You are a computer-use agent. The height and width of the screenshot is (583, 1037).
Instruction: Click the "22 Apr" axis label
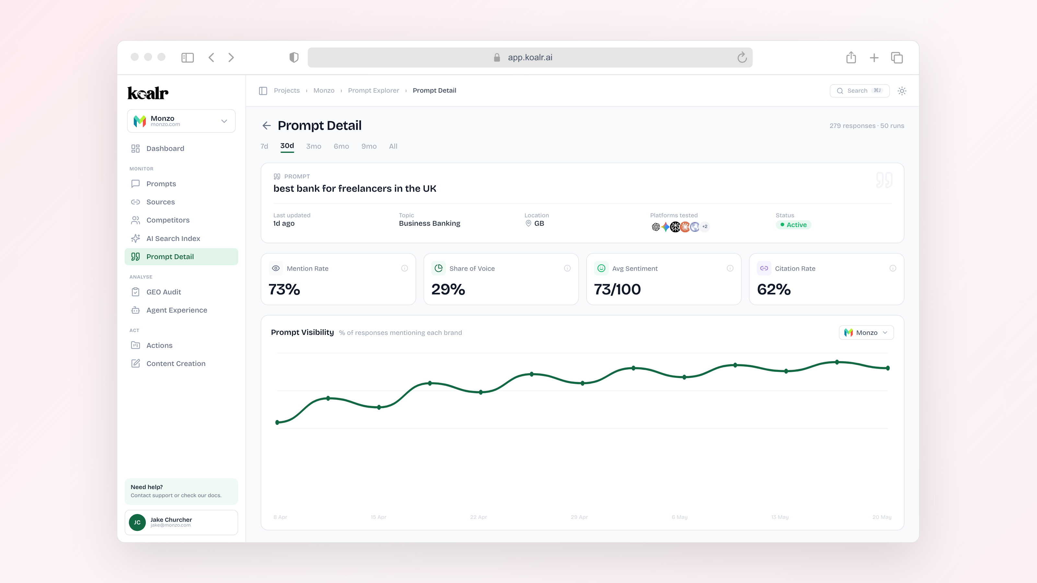tap(479, 517)
